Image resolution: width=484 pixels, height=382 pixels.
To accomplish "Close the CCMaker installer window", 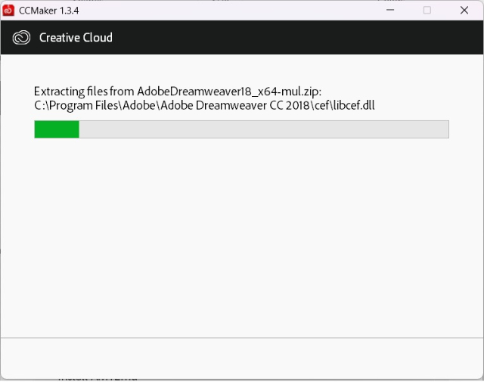I will coord(464,10).
